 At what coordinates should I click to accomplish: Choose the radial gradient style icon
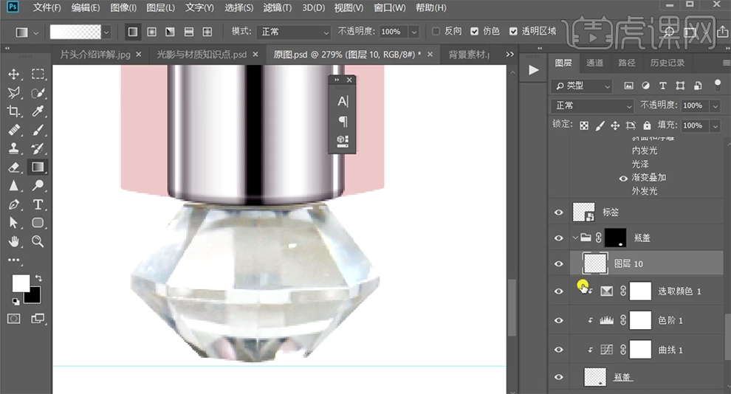[151, 32]
